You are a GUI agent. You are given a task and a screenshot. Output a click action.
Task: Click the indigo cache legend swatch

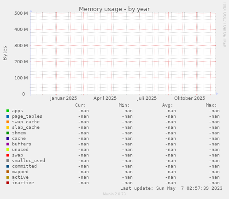[x=8, y=139]
